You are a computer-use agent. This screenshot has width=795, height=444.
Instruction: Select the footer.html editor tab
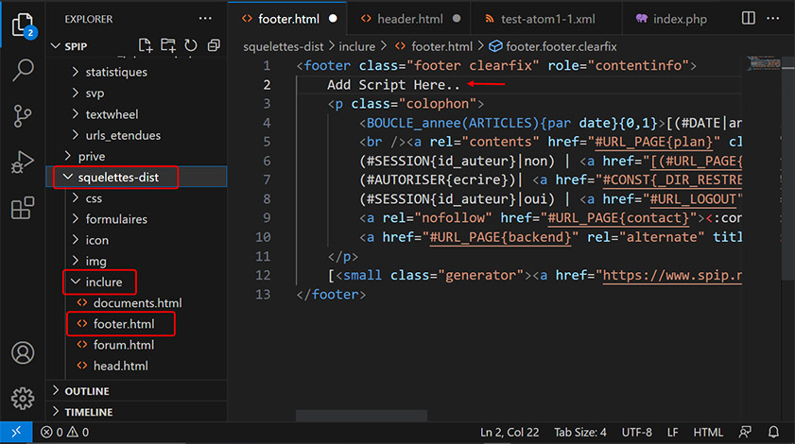coord(287,19)
